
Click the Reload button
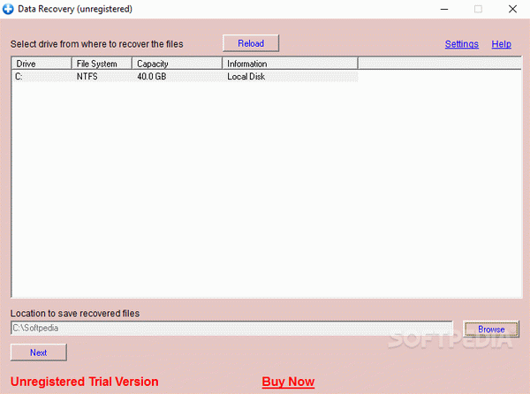(251, 43)
